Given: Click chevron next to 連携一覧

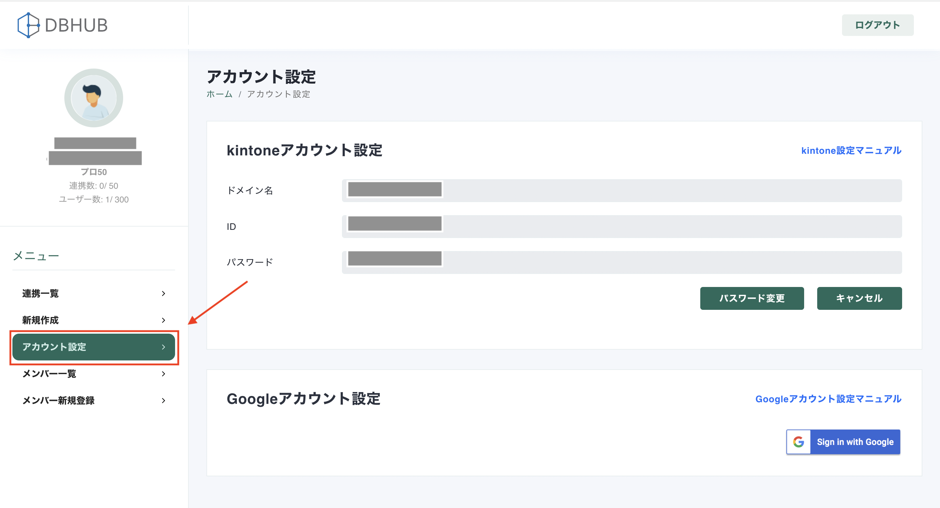Looking at the screenshot, I should [x=164, y=294].
